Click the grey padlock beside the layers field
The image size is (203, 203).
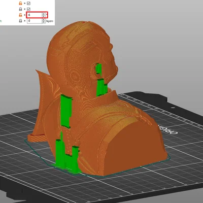[x=20, y=21]
